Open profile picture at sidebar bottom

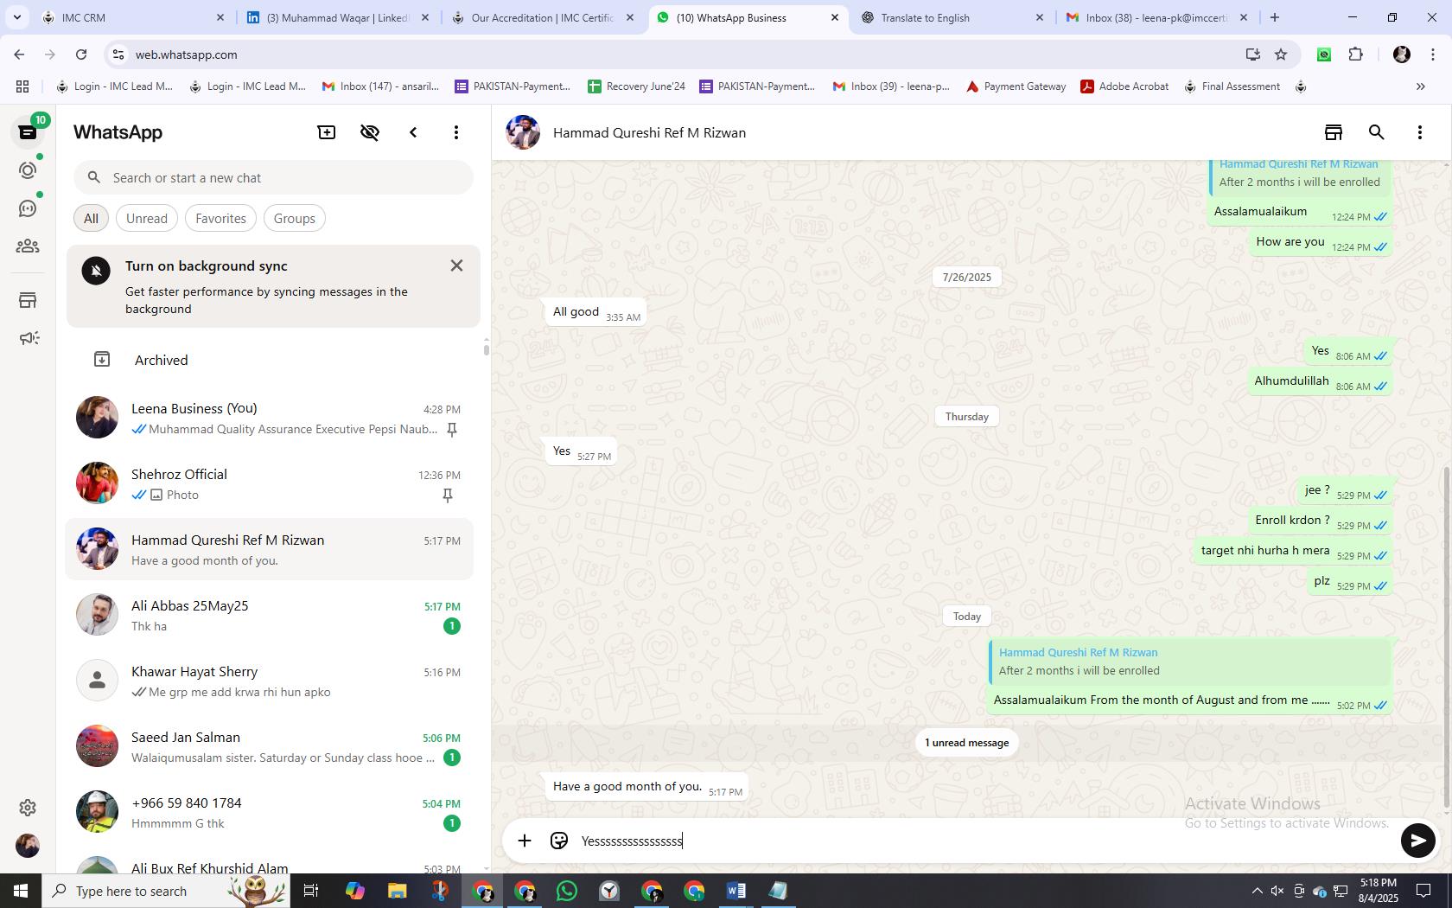tap(28, 845)
